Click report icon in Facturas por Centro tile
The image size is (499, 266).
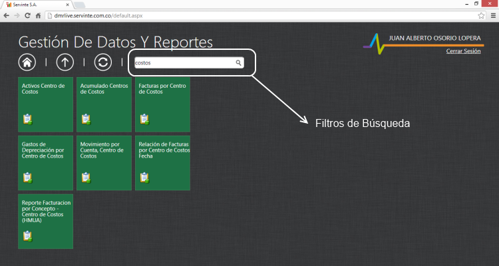point(144,119)
